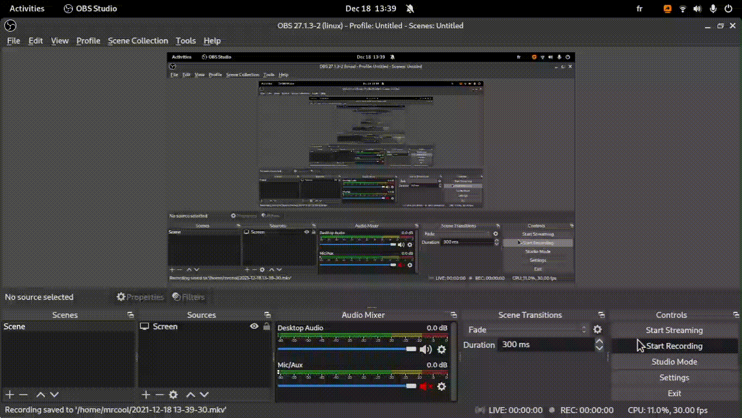Unmute Mic/Aux with the red speaker icon

coord(426,386)
